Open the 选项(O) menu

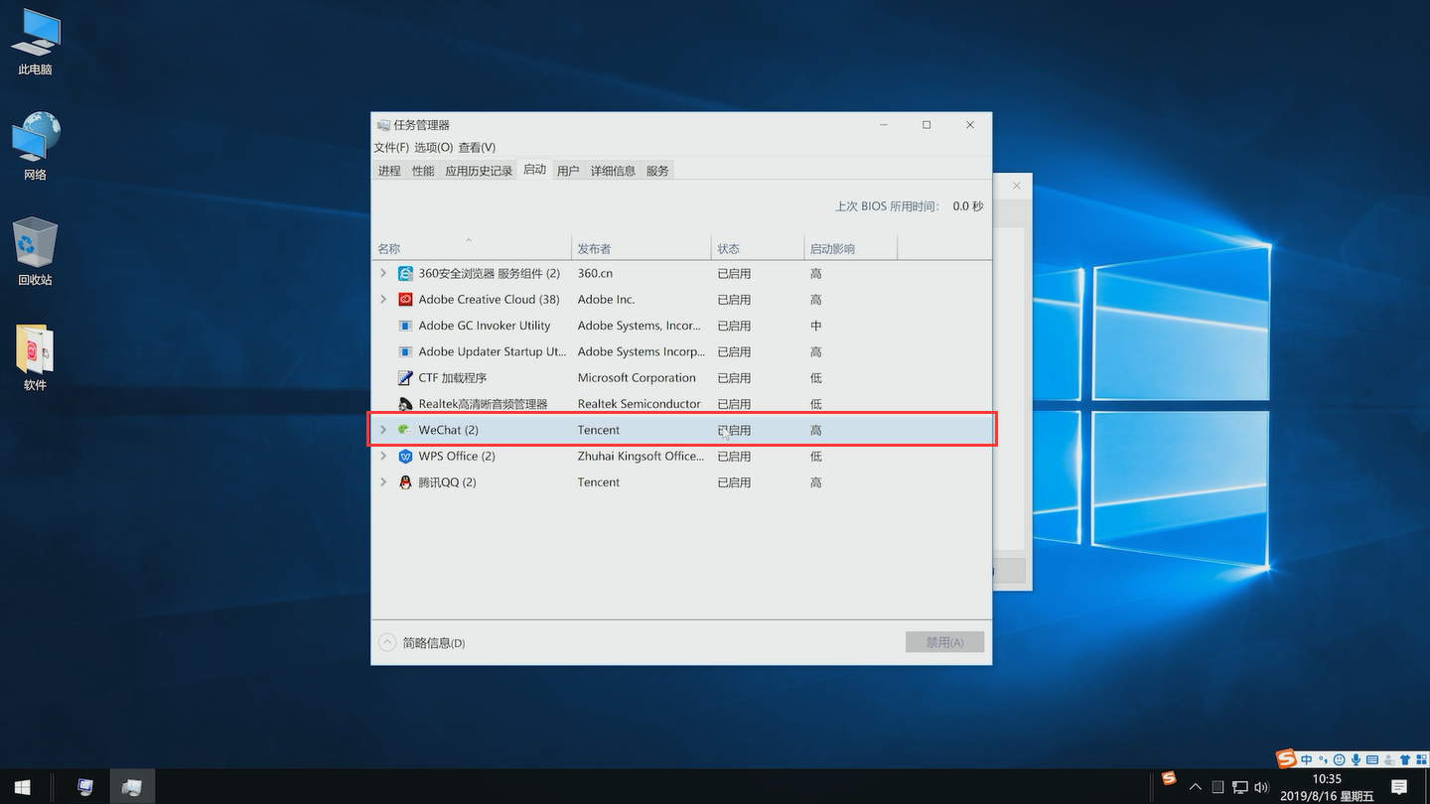tap(434, 147)
